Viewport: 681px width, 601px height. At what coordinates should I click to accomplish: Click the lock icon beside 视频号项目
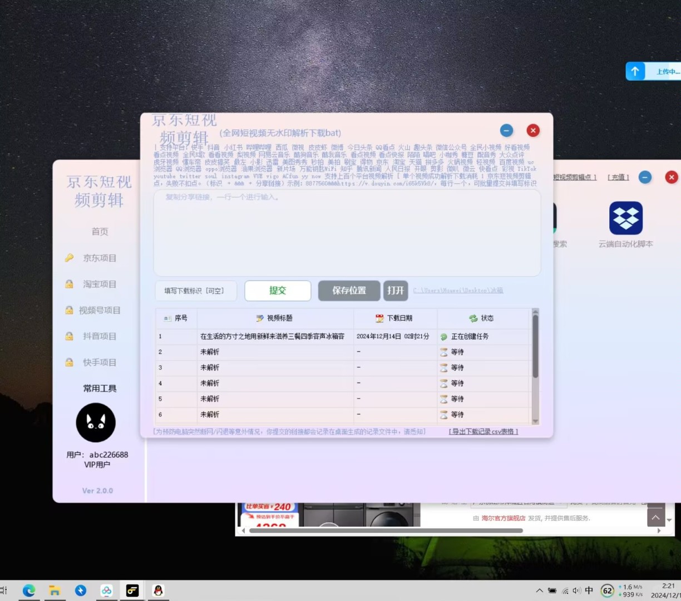[x=69, y=310]
